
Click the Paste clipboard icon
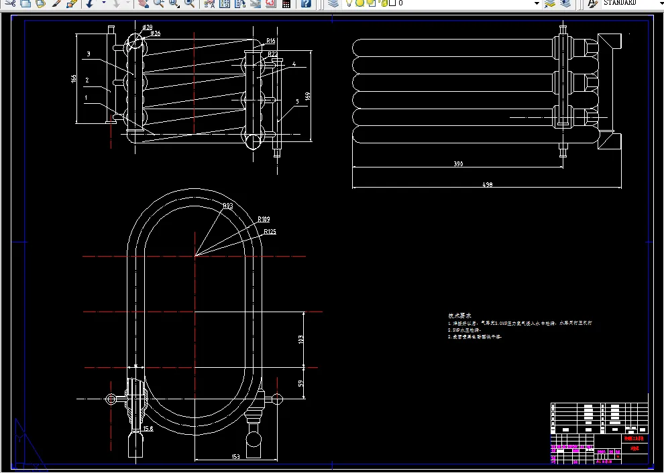[40, 3]
